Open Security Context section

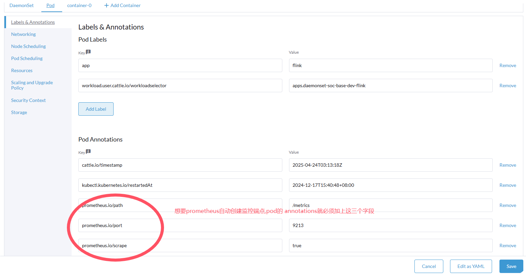[29, 100]
